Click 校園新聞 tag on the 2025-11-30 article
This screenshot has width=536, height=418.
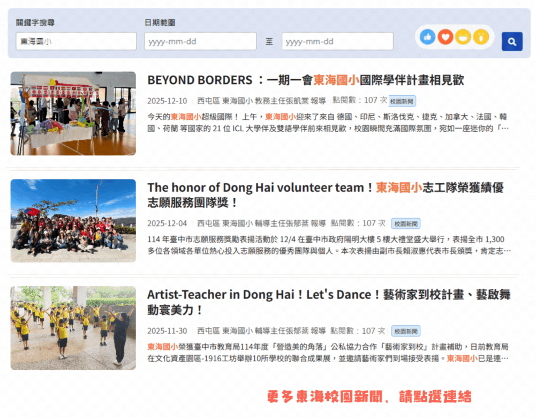pos(406,331)
